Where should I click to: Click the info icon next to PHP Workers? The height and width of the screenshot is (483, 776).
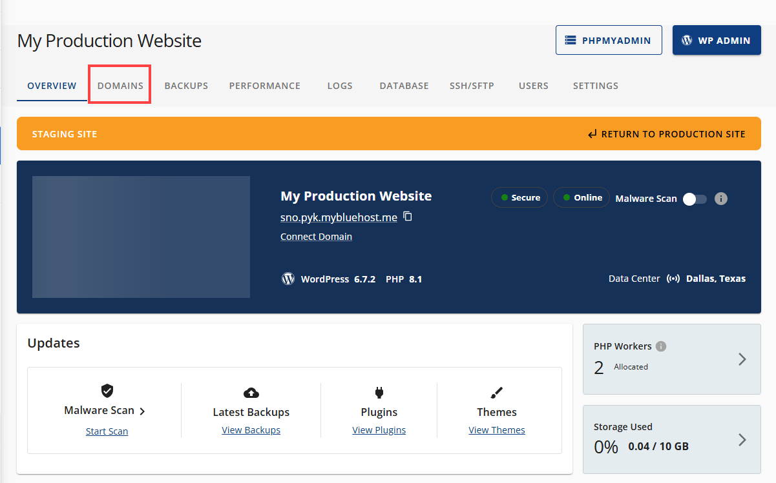(661, 346)
